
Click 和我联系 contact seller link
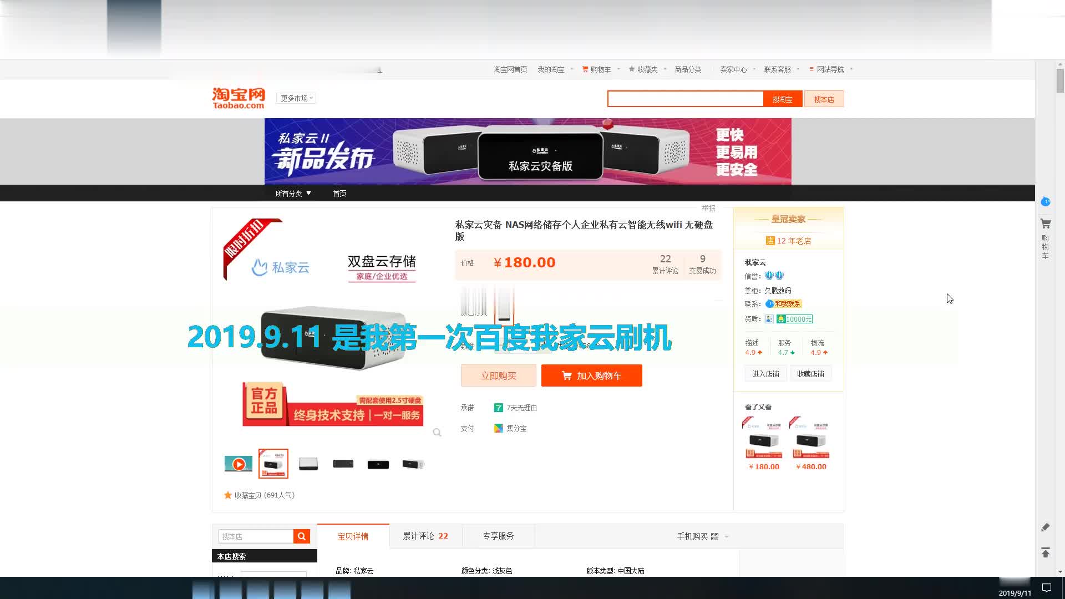[783, 304]
